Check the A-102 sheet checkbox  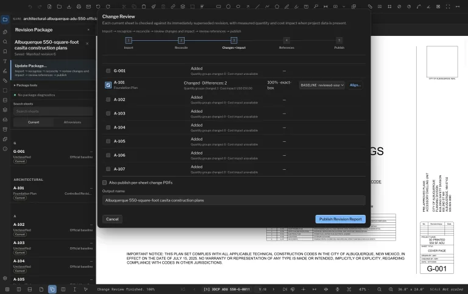pos(108,100)
